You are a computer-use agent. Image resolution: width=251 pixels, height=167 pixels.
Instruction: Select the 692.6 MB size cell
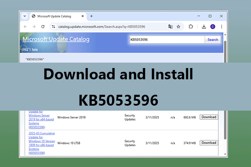pyautogui.click(x=190, y=117)
